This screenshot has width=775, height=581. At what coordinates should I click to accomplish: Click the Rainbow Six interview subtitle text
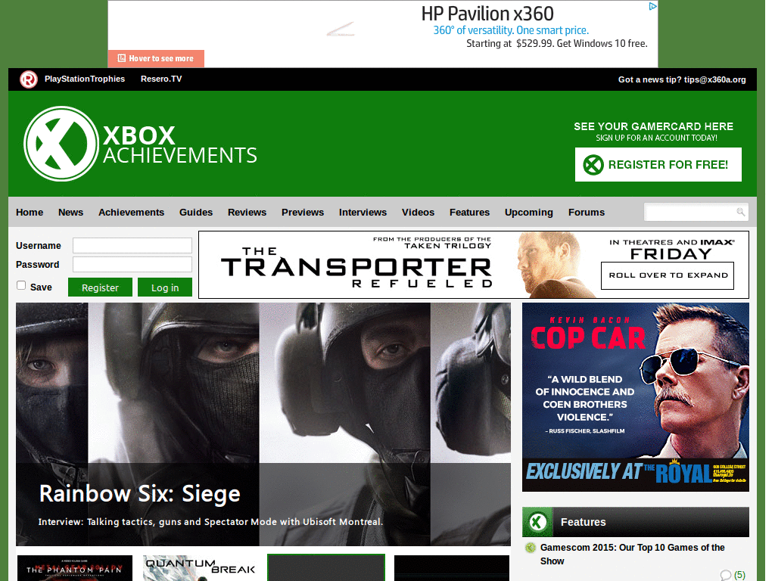click(210, 522)
